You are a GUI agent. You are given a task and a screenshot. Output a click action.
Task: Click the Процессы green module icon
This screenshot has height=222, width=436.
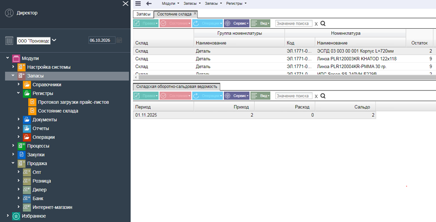[x=21, y=146]
